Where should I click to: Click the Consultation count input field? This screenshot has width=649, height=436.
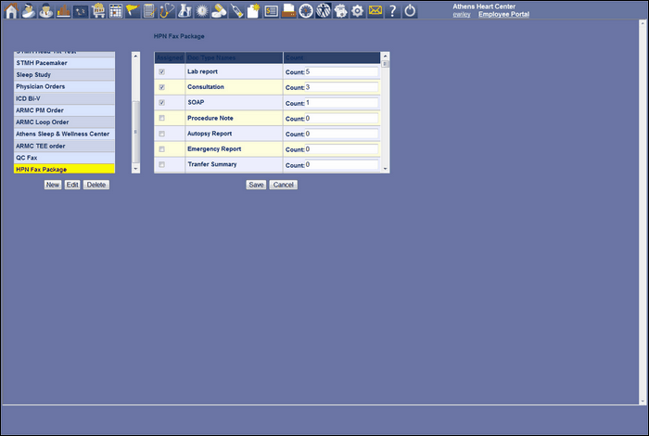tap(343, 87)
